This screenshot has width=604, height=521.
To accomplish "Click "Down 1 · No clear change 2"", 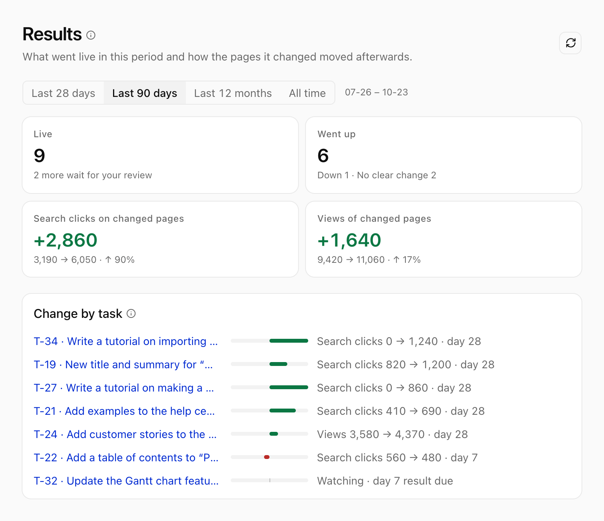I will tap(377, 175).
